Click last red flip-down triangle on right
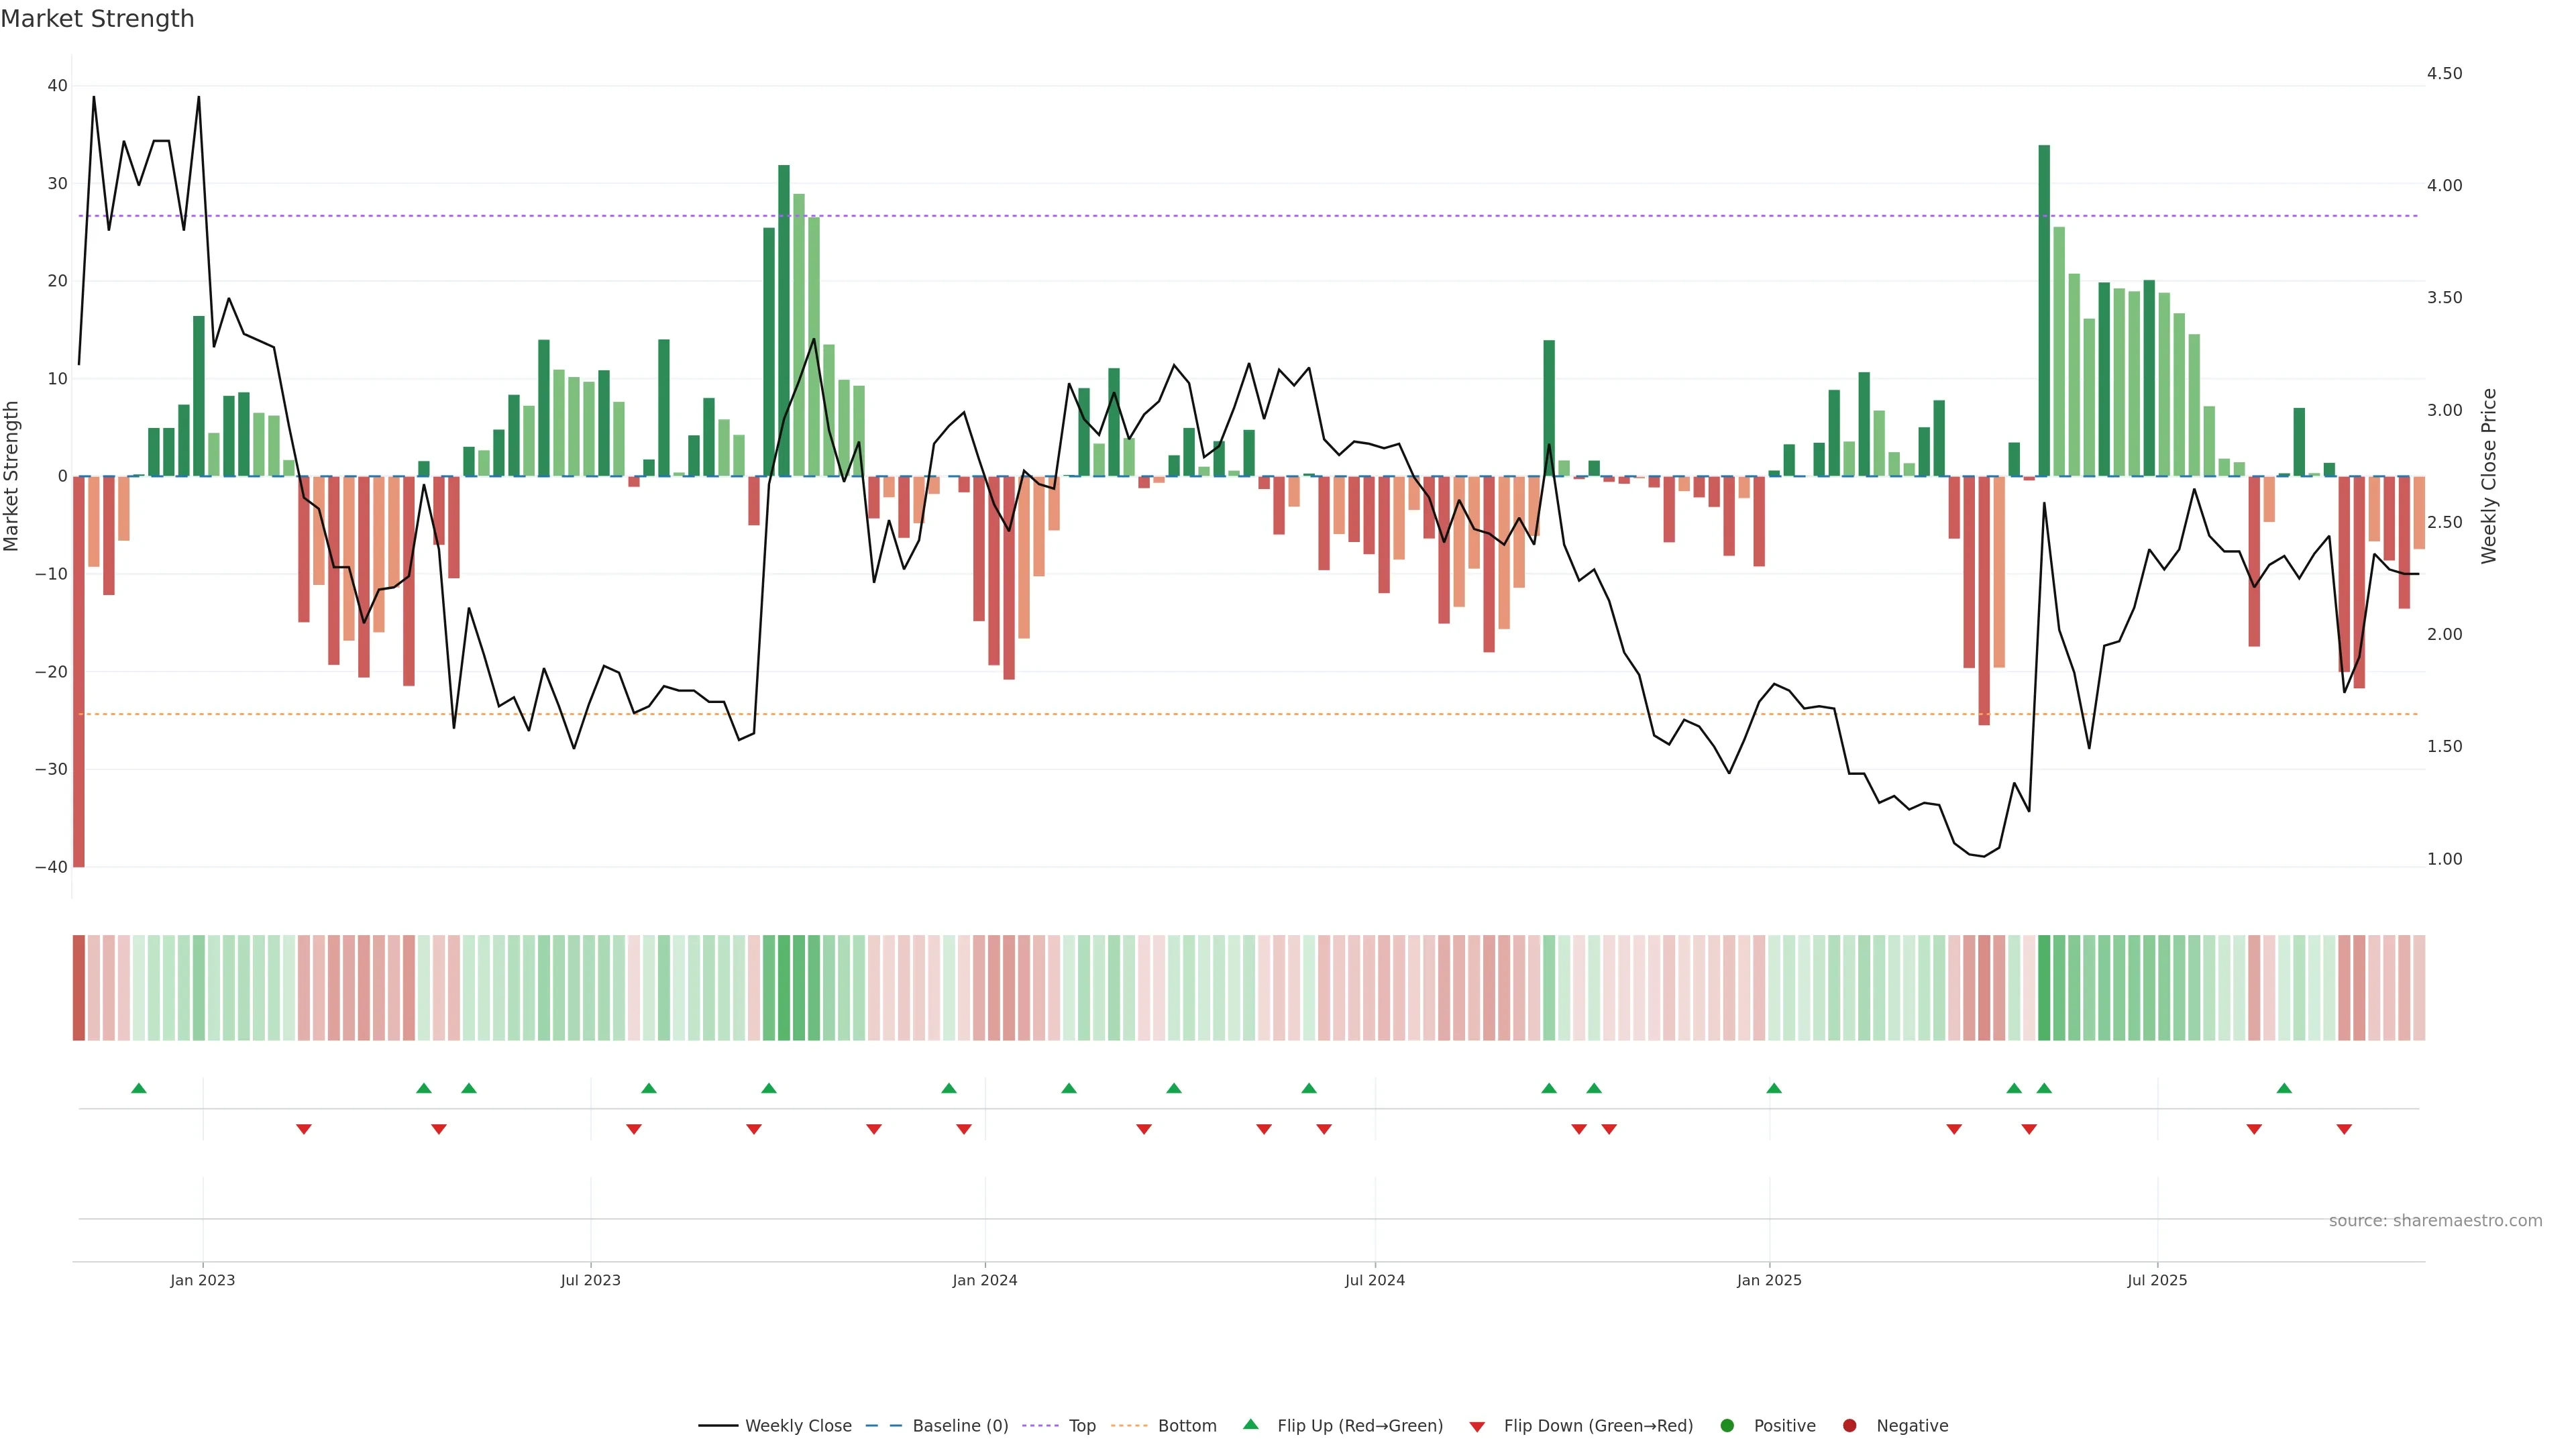The height and width of the screenshot is (1449, 2576). [2344, 1129]
